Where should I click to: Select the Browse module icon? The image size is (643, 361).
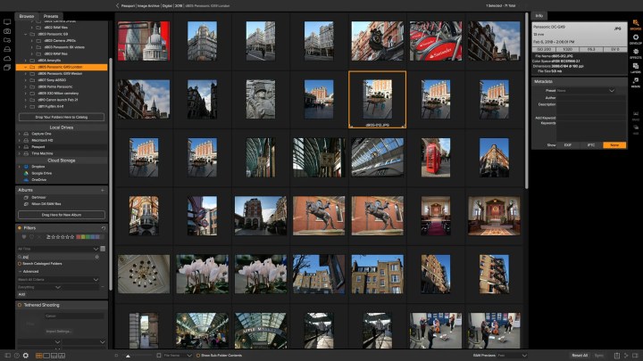(x=635, y=24)
